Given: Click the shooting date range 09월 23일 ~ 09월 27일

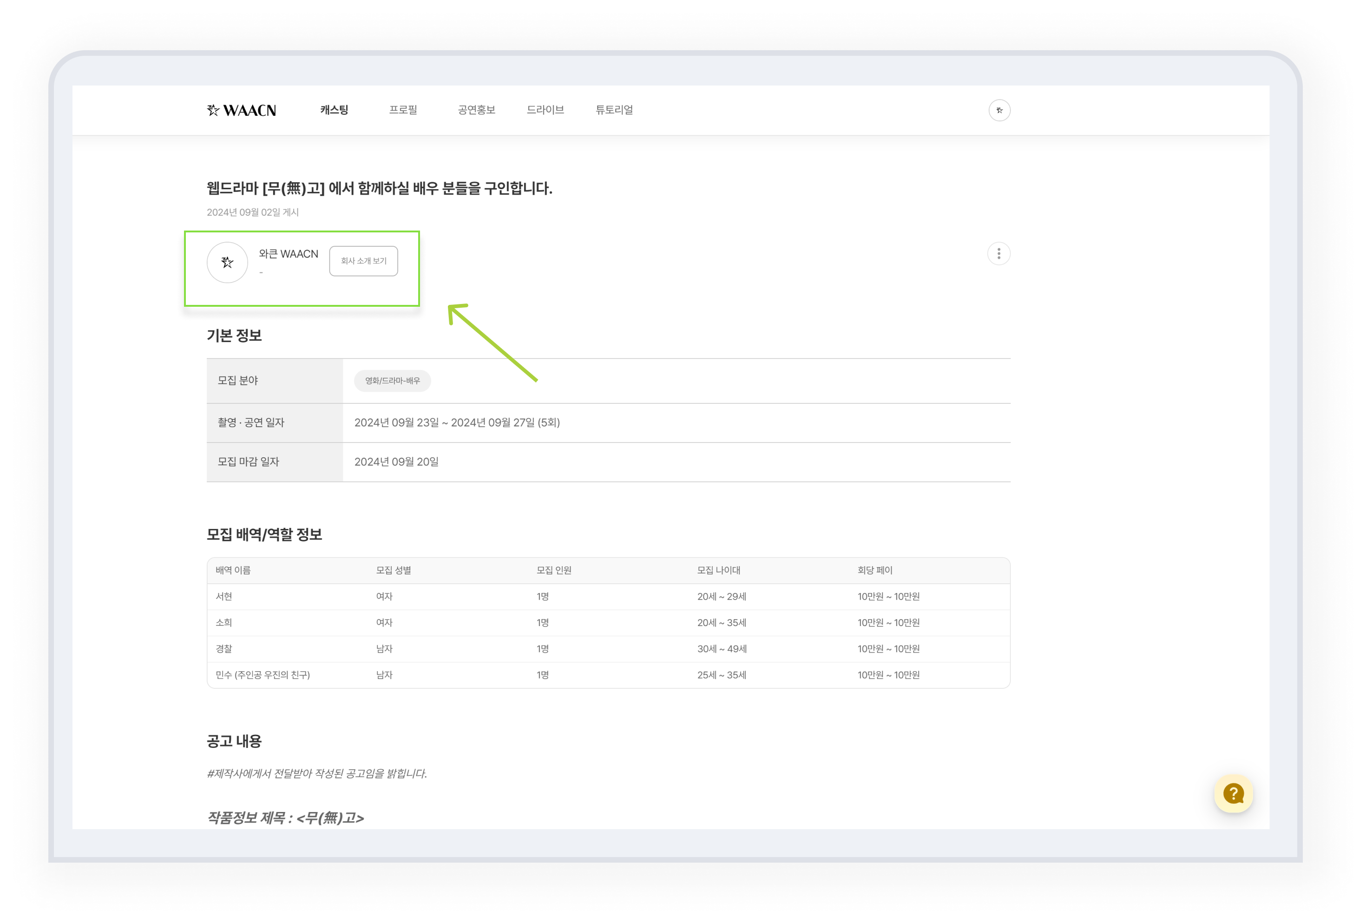Looking at the screenshot, I should 457,422.
